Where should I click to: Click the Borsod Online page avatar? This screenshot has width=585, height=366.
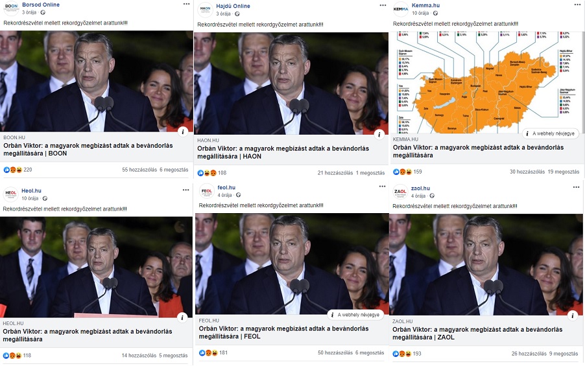[x=11, y=8]
